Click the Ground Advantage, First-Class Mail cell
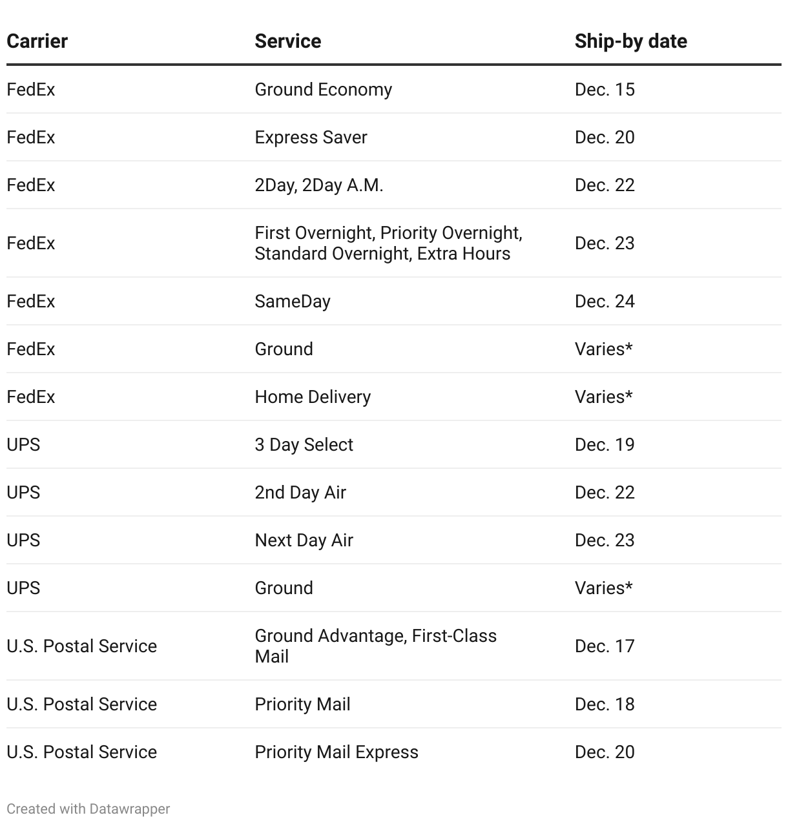The height and width of the screenshot is (824, 788). pos(375,646)
